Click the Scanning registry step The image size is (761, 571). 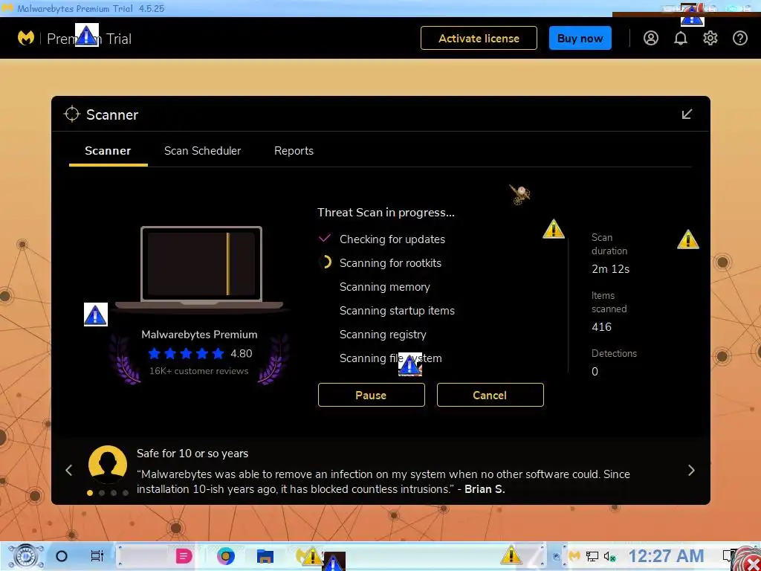[383, 334]
